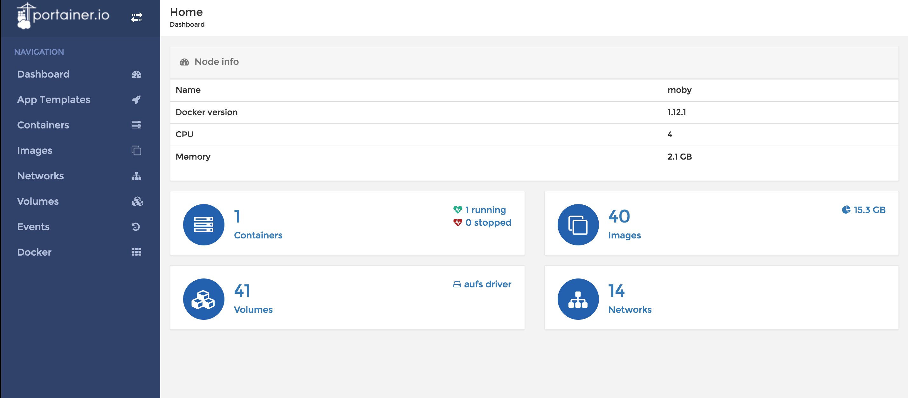Click the 14 Networks link

pyautogui.click(x=629, y=299)
